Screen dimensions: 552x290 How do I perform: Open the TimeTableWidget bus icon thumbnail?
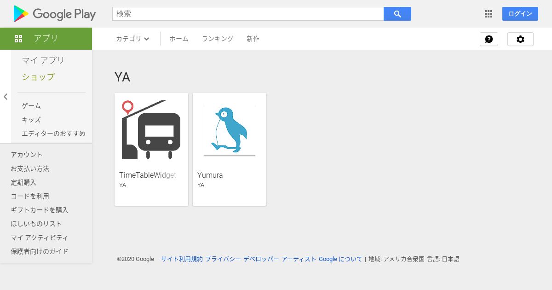click(151, 130)
